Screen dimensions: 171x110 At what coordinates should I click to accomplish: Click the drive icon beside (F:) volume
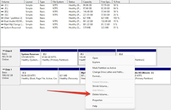pos(2,12)
